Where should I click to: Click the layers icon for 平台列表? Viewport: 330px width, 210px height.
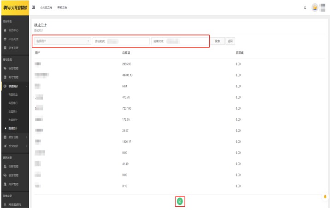click(x=5, y=39)
